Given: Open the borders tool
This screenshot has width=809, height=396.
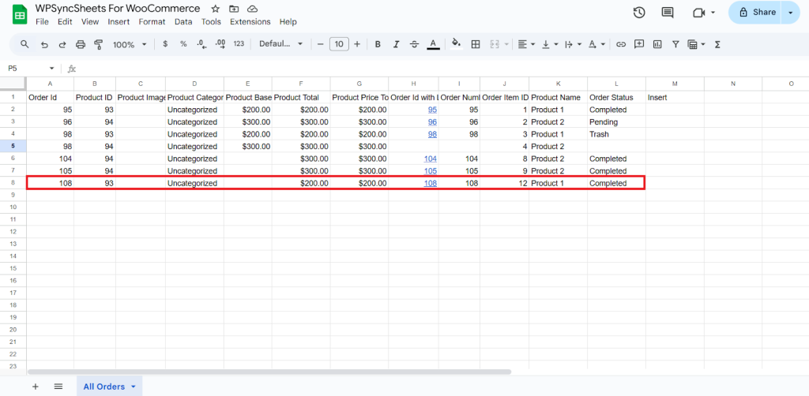Looking at the screenshot, I should (x=476, y=44).
